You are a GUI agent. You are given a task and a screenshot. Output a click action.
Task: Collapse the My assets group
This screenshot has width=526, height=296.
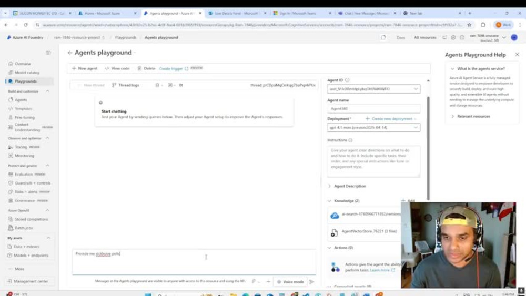tap(48, 238)
